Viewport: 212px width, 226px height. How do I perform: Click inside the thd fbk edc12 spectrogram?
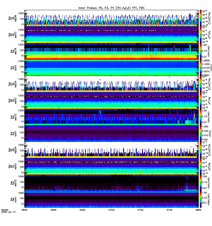click(x=111, y=117)
